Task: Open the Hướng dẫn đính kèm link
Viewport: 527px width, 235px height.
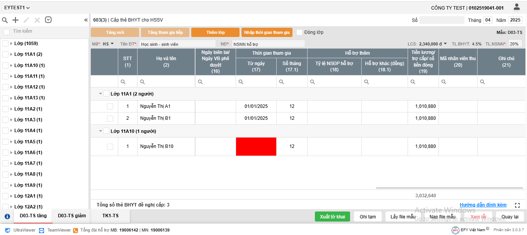Action: [x=483, y=205]
